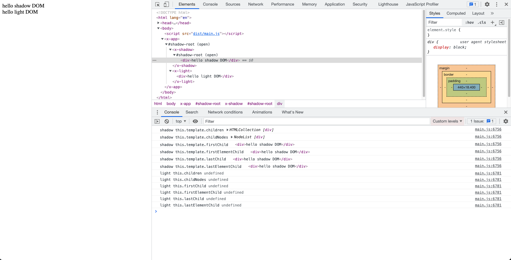Toggle element state pane with :hov
511x260 pixels.
click(469, 23)
